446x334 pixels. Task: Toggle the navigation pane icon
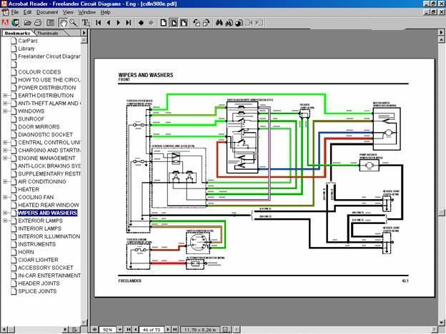pyautogui.click(x=51, y=23)
